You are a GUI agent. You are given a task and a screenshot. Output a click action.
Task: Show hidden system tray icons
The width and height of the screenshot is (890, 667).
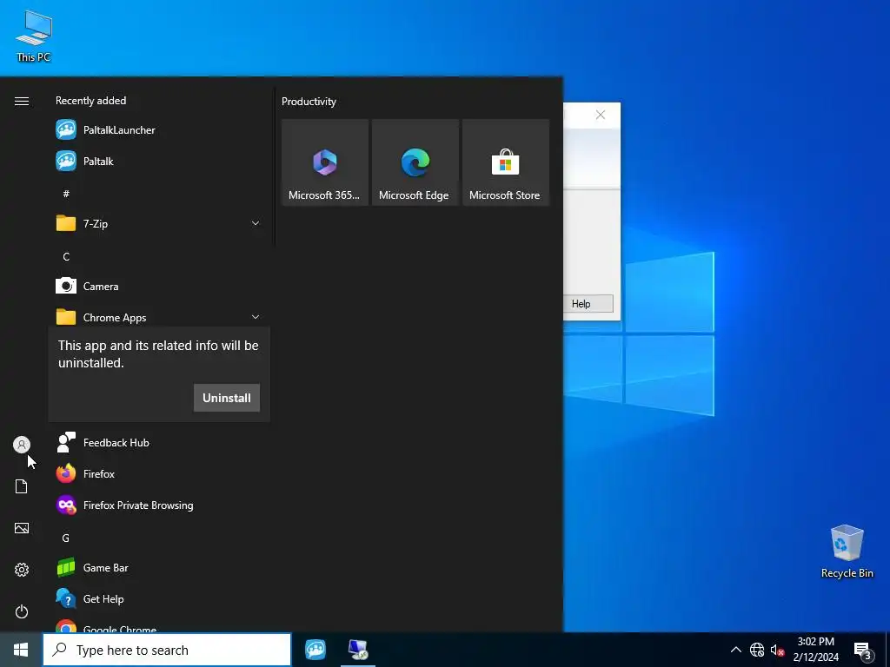(x=735, y=650)
